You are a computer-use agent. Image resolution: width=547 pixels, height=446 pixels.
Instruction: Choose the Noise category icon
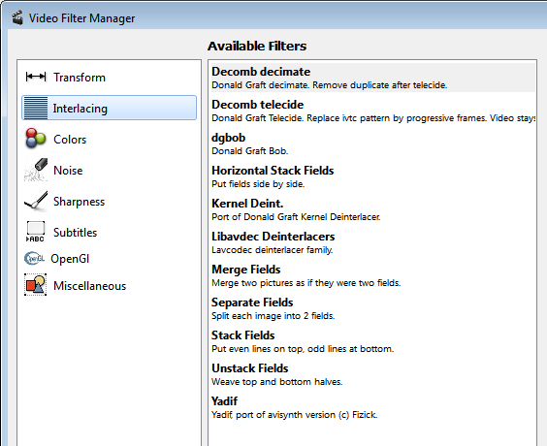[36, 170]
